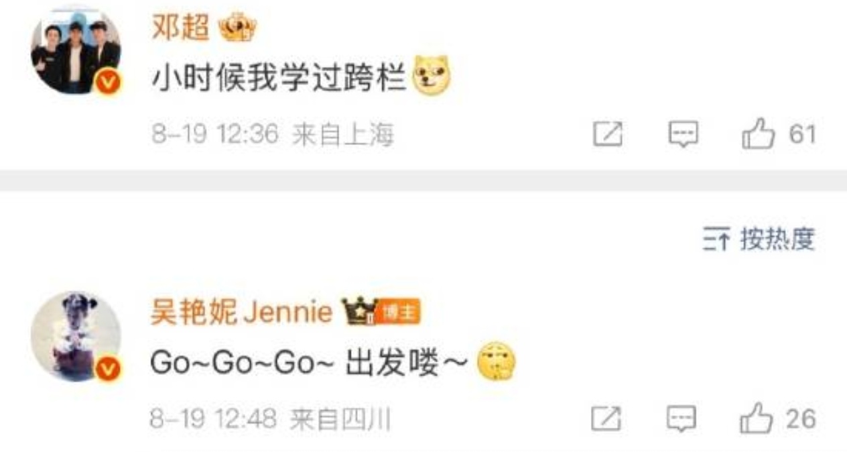Share 吴艳妮Jennie's comment using repost icon
This screenshot has width=847, height=452.
point(606,420)
